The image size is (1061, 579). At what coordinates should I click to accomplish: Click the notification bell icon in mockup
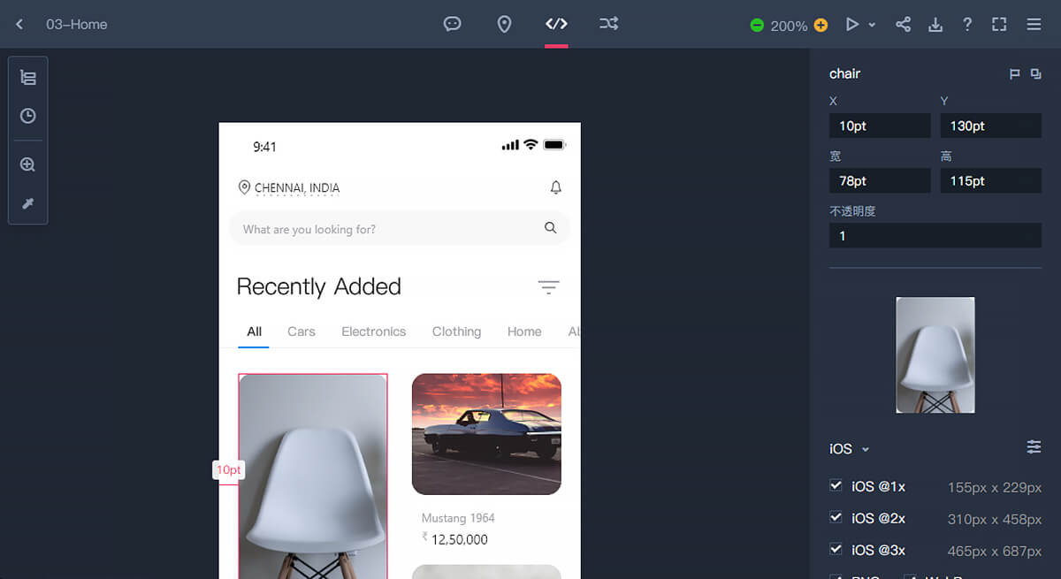coord(556,187)
